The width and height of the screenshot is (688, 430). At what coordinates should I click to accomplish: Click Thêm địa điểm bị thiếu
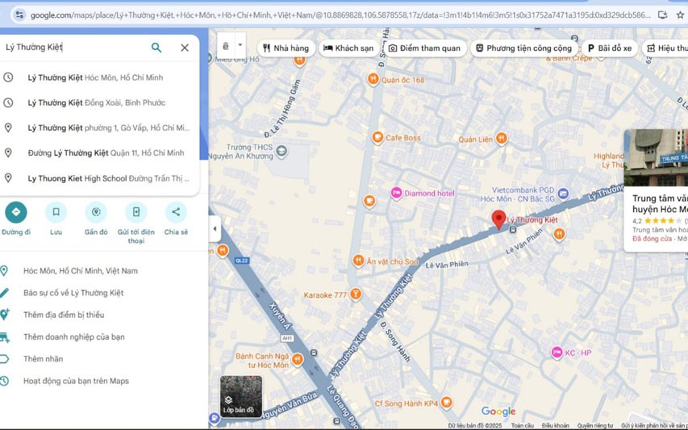(x=64, y=315)
